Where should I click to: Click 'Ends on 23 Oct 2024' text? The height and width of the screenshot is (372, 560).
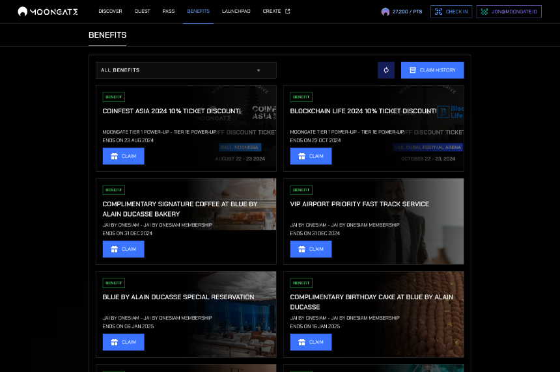tap(315, 140)
